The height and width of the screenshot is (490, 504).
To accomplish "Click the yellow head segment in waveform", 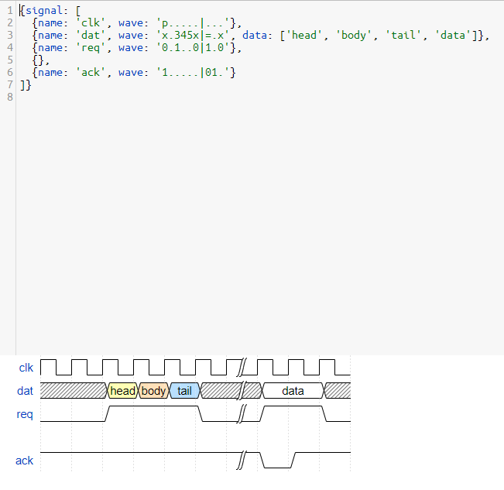I will (122, 391).
